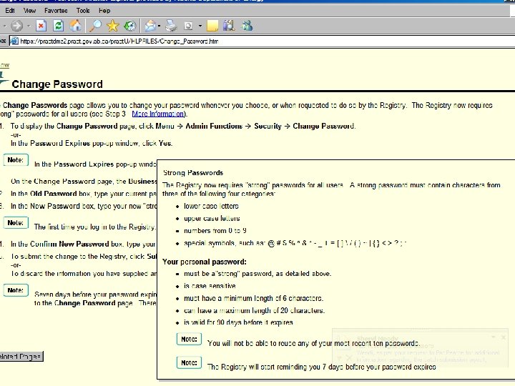
Task: Click Note label beside 'reminding you 7 days'
Action: click(x=189, y=362)
